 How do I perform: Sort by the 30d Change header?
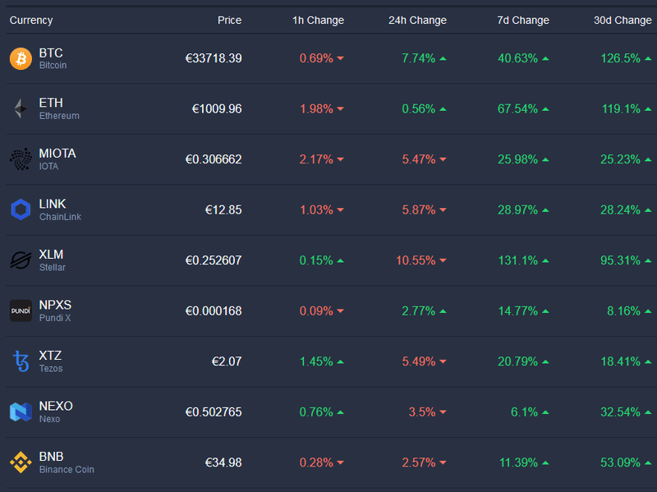[623, 20]
